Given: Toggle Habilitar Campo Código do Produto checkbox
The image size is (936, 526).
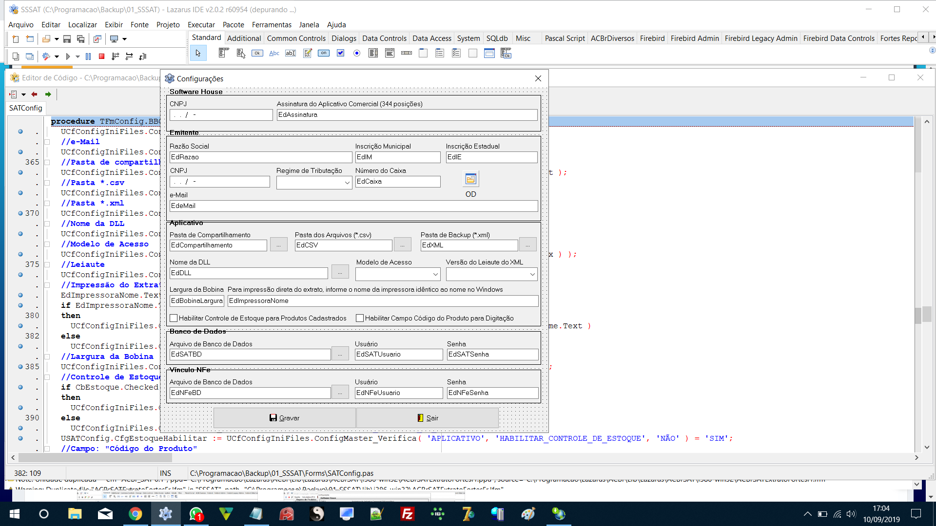Looking at the screenshot, I should click(360, 318).
